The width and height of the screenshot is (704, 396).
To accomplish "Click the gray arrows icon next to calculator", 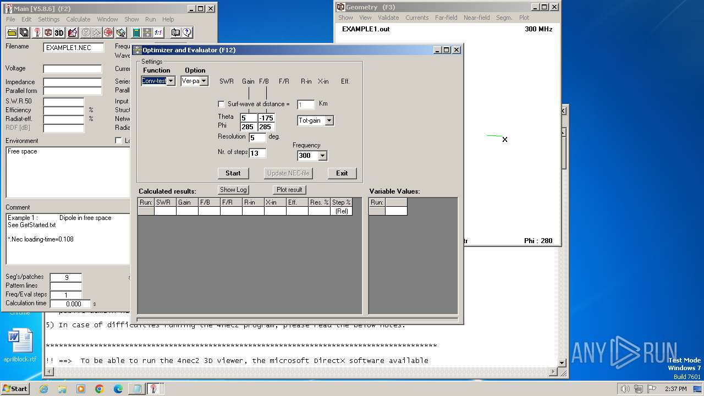I will click(147, 32).
